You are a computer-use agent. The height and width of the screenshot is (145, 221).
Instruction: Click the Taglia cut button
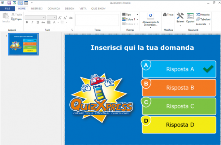tap(17, 14)
